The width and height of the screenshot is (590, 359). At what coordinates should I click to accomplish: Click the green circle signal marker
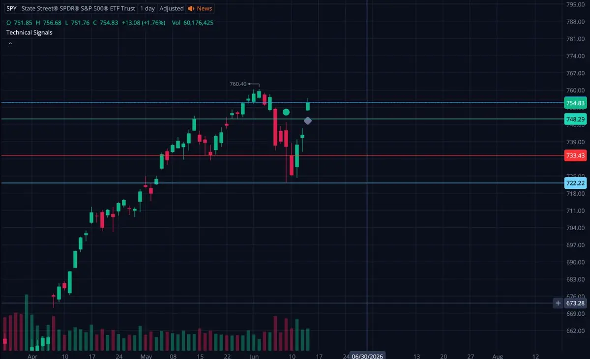point(286,112)
